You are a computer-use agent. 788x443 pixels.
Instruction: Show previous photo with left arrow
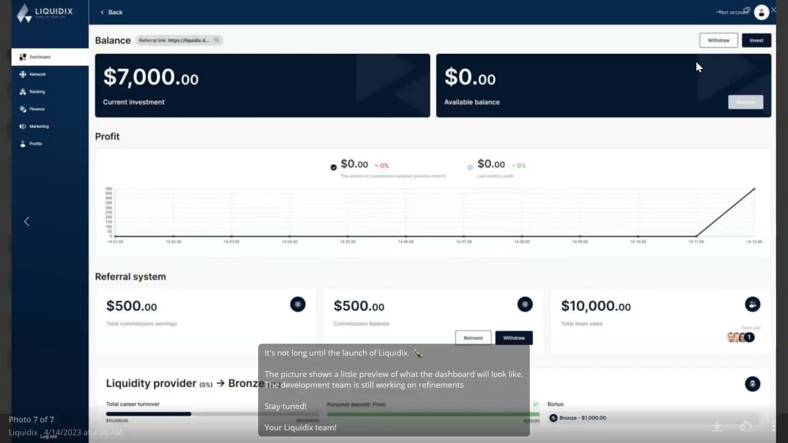(x=26, y=221)
